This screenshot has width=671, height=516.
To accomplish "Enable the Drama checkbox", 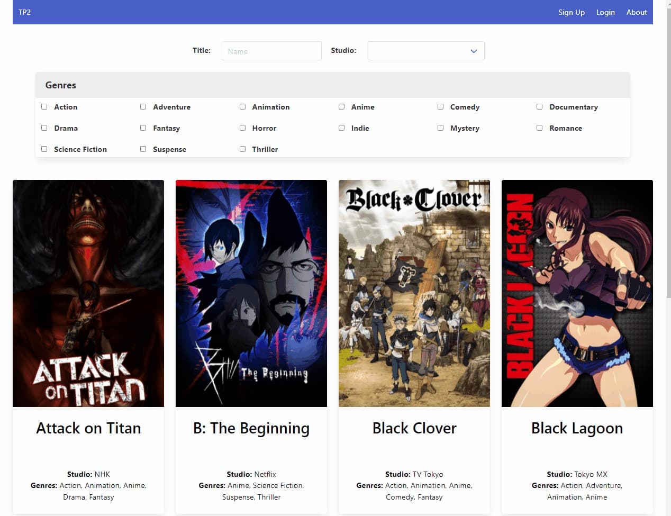I will coord(44,128).
